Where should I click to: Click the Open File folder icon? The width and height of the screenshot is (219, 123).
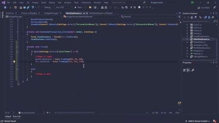click(21, 8)
